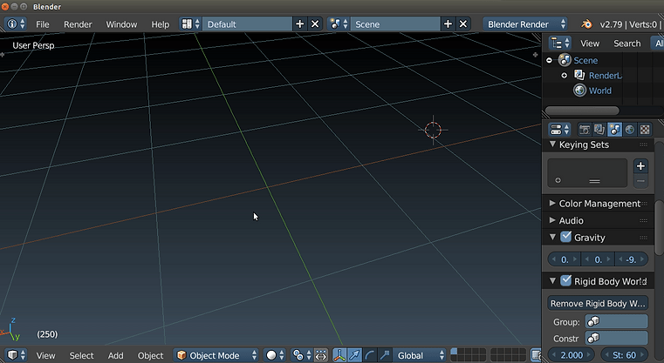The height and width of the screenshot is (363, 664).
Task: Collapse the Keying Sets panel
Action: 552,145
